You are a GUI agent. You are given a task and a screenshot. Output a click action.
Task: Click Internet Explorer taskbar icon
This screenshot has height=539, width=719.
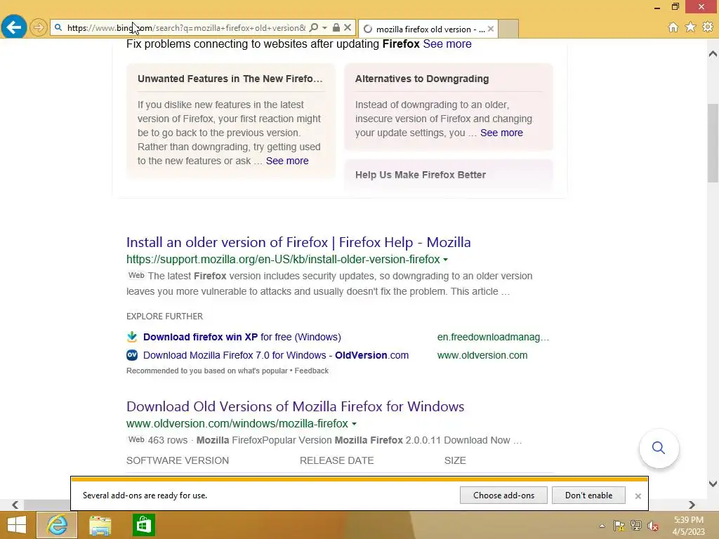[57, 525]
